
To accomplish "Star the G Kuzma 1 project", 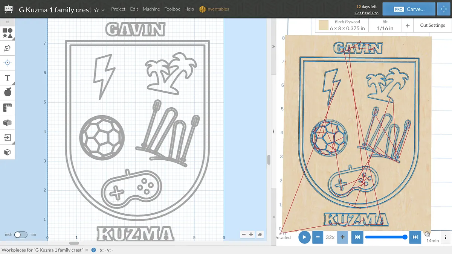I will (96, 10).
